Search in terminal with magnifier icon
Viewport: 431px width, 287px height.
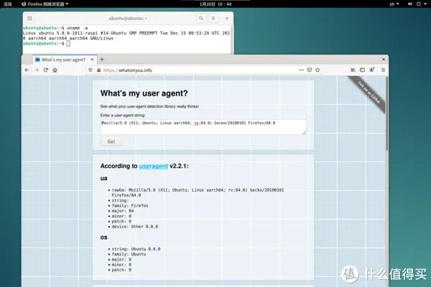pos(201,17)
